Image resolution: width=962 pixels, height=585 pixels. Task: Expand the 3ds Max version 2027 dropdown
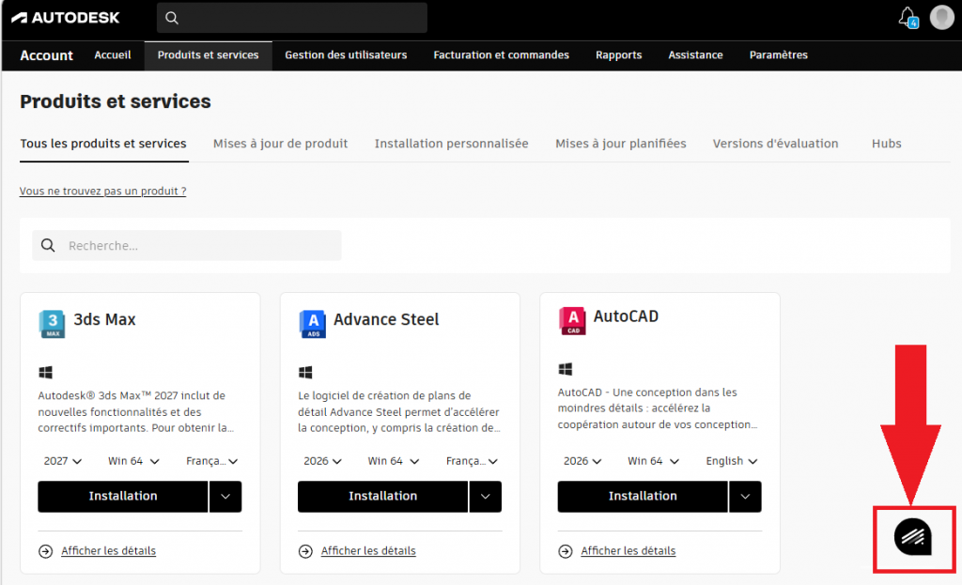pos(63,461)
